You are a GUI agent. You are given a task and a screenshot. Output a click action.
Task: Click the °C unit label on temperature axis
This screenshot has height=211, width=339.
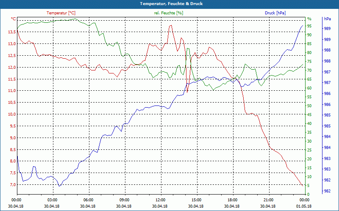click(13, 19)
